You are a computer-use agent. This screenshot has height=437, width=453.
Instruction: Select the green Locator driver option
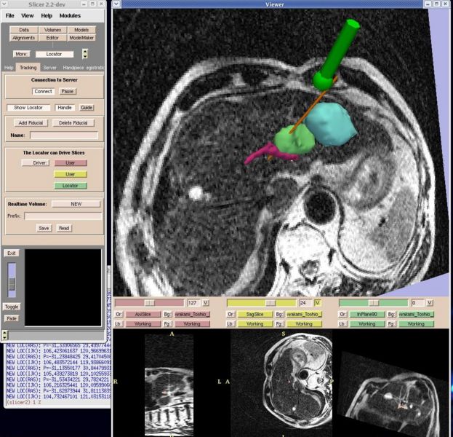(71, 186)
